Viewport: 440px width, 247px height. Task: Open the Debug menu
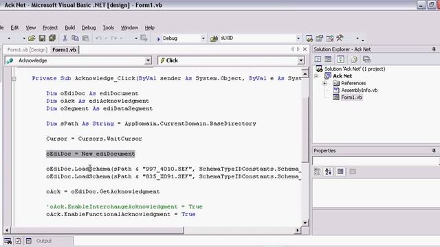coord(89,27)
